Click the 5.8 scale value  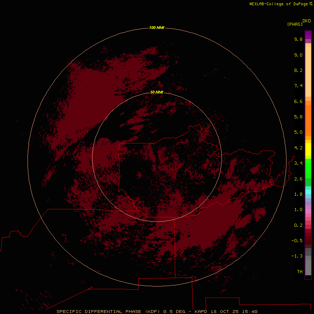click(298, 117)
